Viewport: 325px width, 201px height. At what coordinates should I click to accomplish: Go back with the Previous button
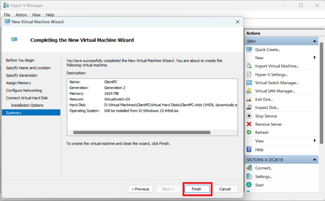tap(141, 189)
